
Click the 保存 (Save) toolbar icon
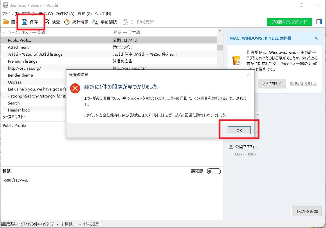[25, 22]
